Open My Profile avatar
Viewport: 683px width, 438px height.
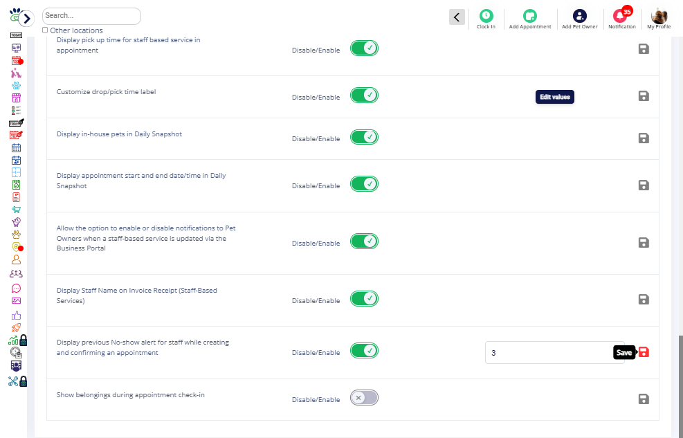[659, 19]
